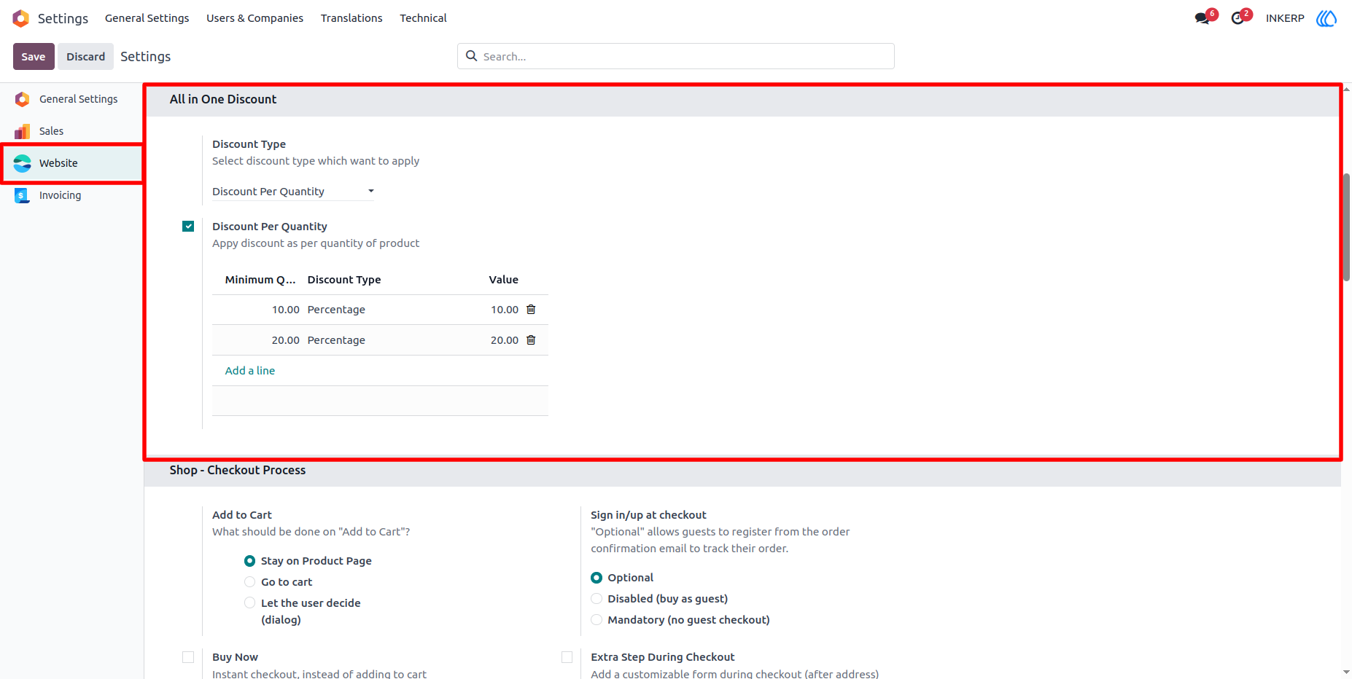This screenshot has height=679, width=1352.
Task: Click the Add a line link
Action: pos(250,371)
